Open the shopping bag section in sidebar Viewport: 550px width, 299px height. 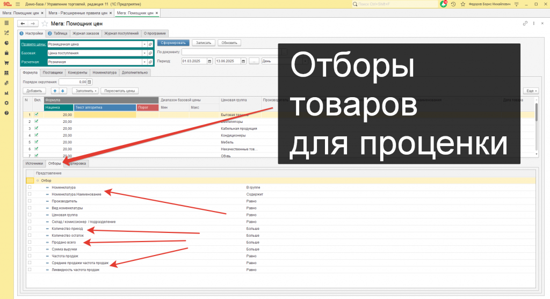tap(6, 53)
